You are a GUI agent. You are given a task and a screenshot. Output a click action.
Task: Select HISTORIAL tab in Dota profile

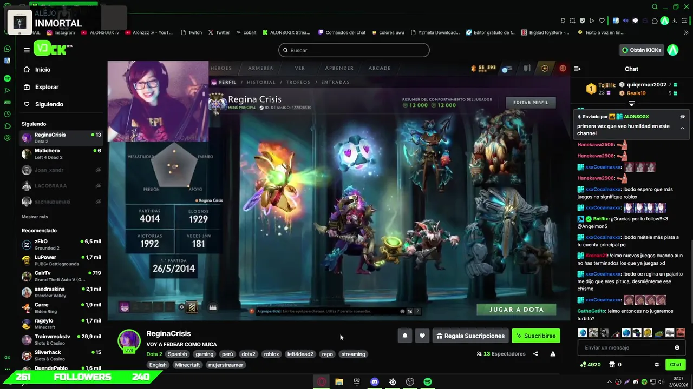[x=261, y=82]
